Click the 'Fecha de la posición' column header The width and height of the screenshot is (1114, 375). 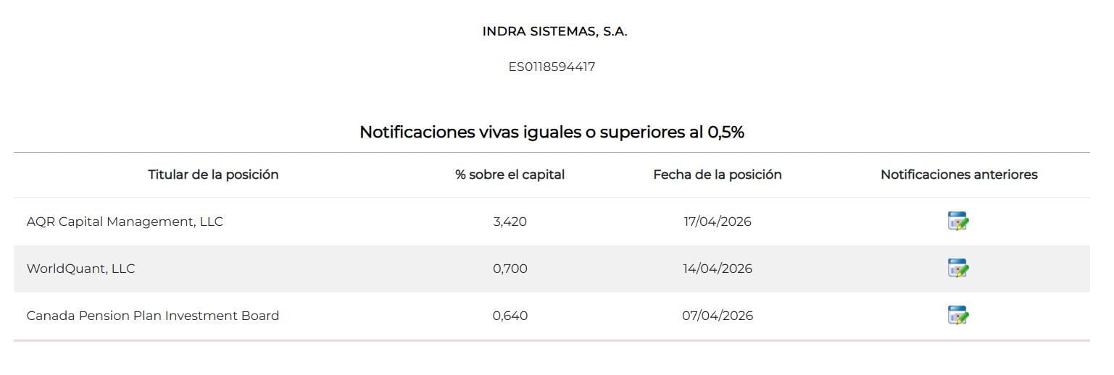point(717,174)
